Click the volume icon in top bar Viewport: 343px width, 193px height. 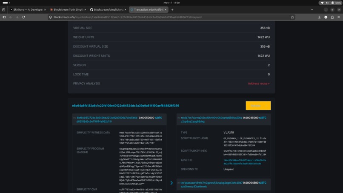click(x=327, y=3)
